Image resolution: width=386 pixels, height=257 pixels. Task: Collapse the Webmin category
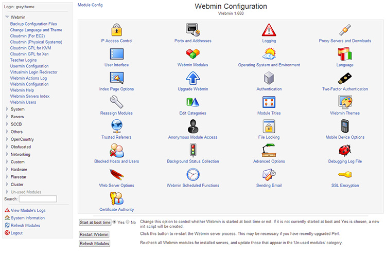click(x=7, y=17)
